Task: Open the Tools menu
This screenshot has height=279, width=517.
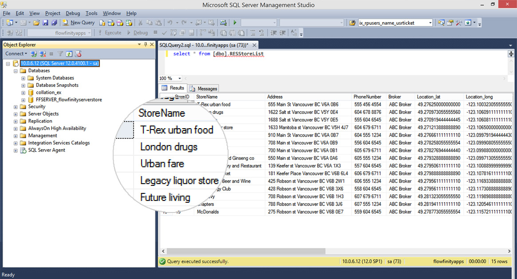Action: (x=91, y=13)
